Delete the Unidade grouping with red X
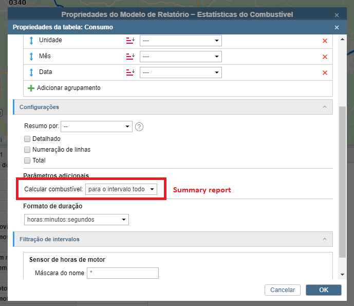354x306 pixels. point(325,41)
